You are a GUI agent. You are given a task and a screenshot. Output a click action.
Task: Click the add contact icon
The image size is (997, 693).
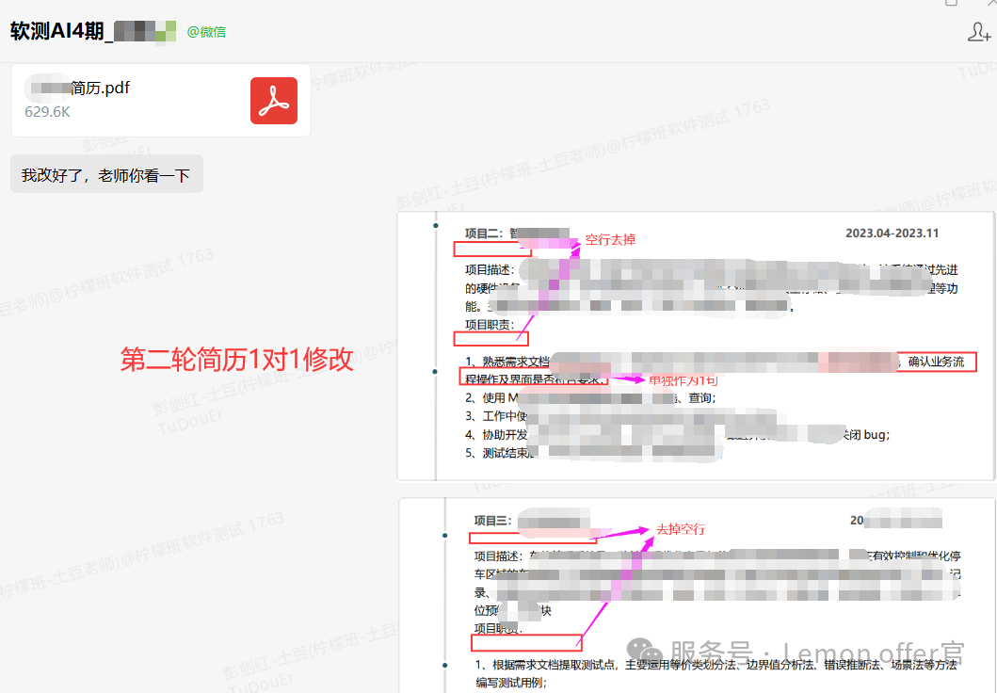tap(978, 32)
